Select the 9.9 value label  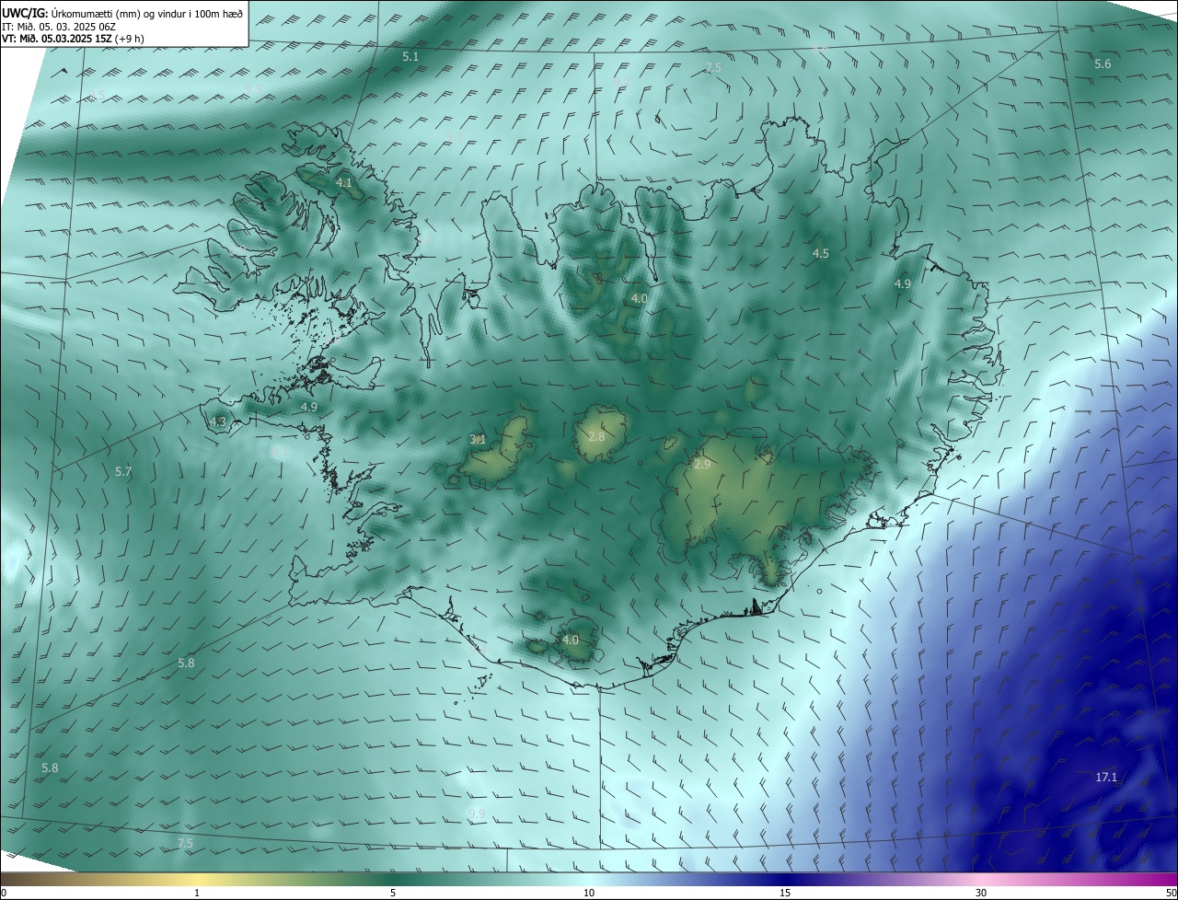tap(476, 813)
